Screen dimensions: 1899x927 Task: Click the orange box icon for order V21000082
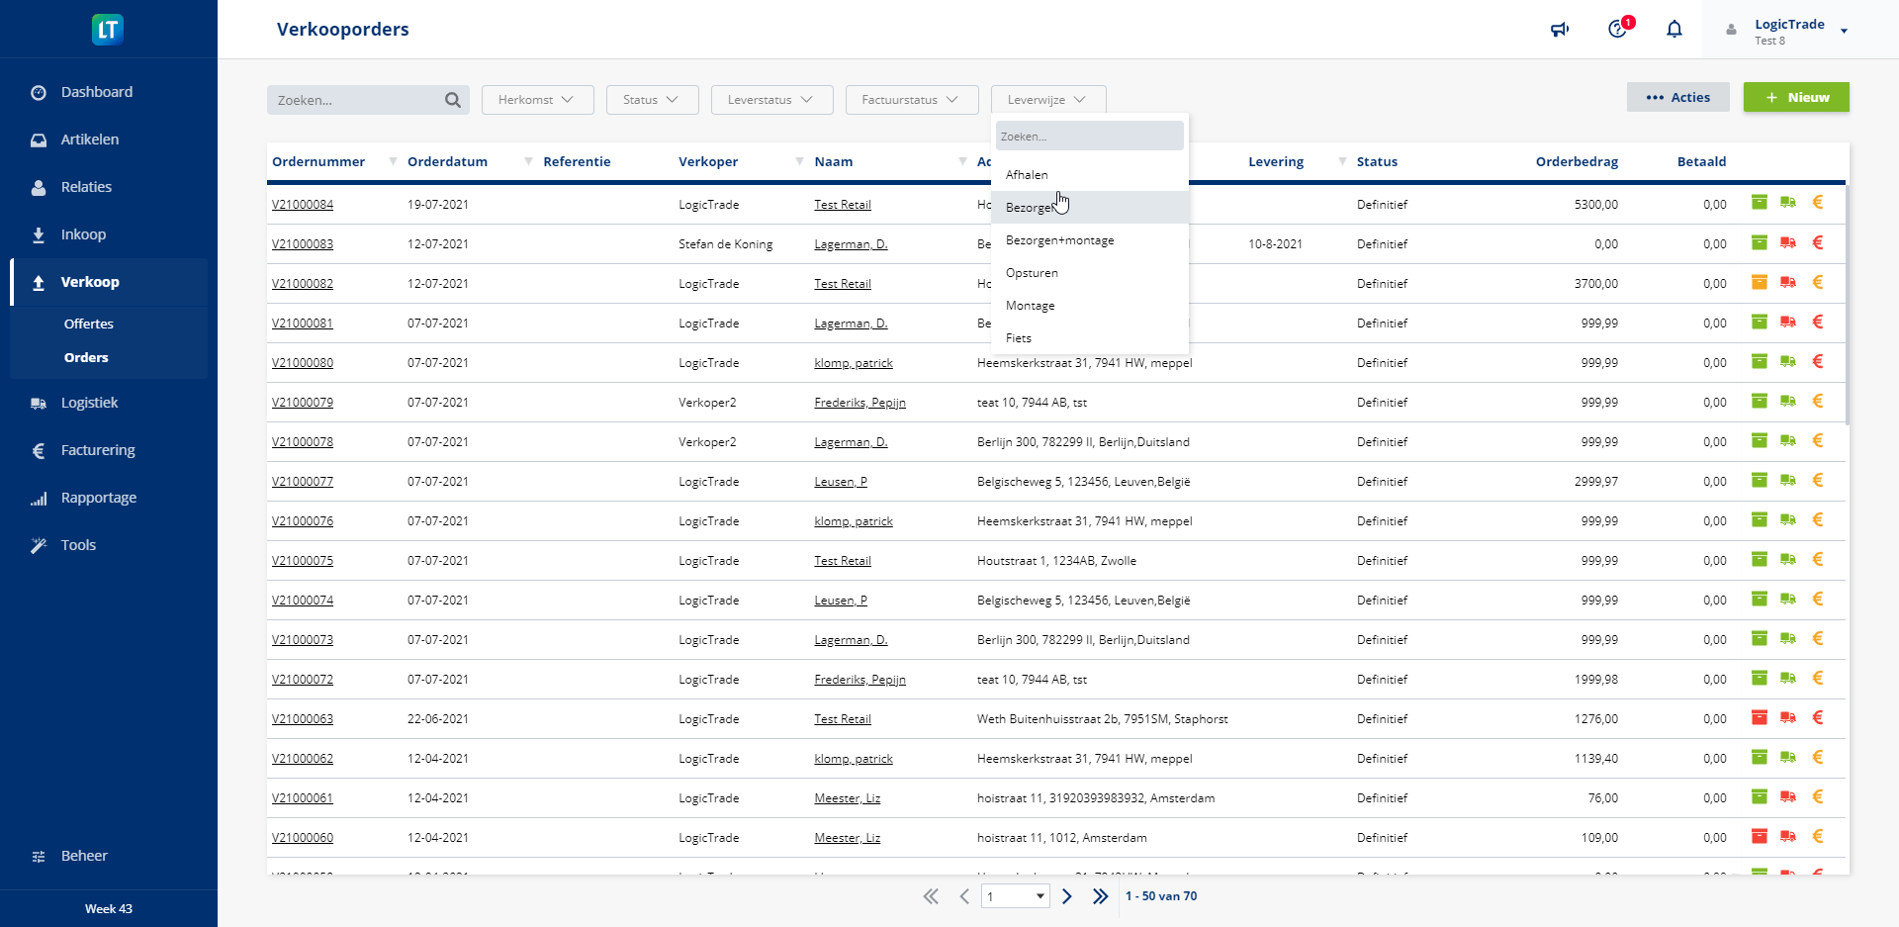click(1759, 283)
